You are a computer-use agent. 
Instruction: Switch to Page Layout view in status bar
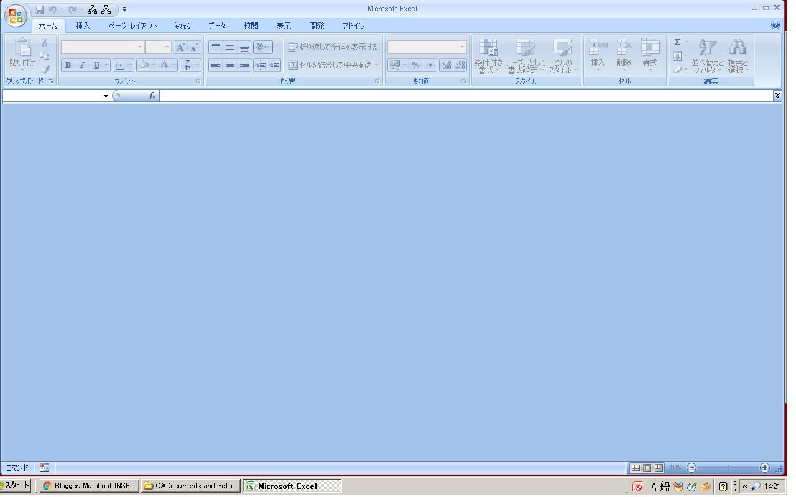[x=647, y=468]
